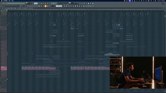Click the one-click recording microphone icon
This screenshot has width=166, height=93.
(x=84, y=3)
